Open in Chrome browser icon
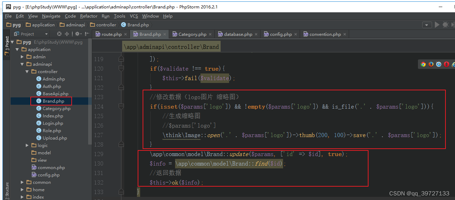Image resolution: width=455 pixels, height=200 pixels. tap(423, 64)
